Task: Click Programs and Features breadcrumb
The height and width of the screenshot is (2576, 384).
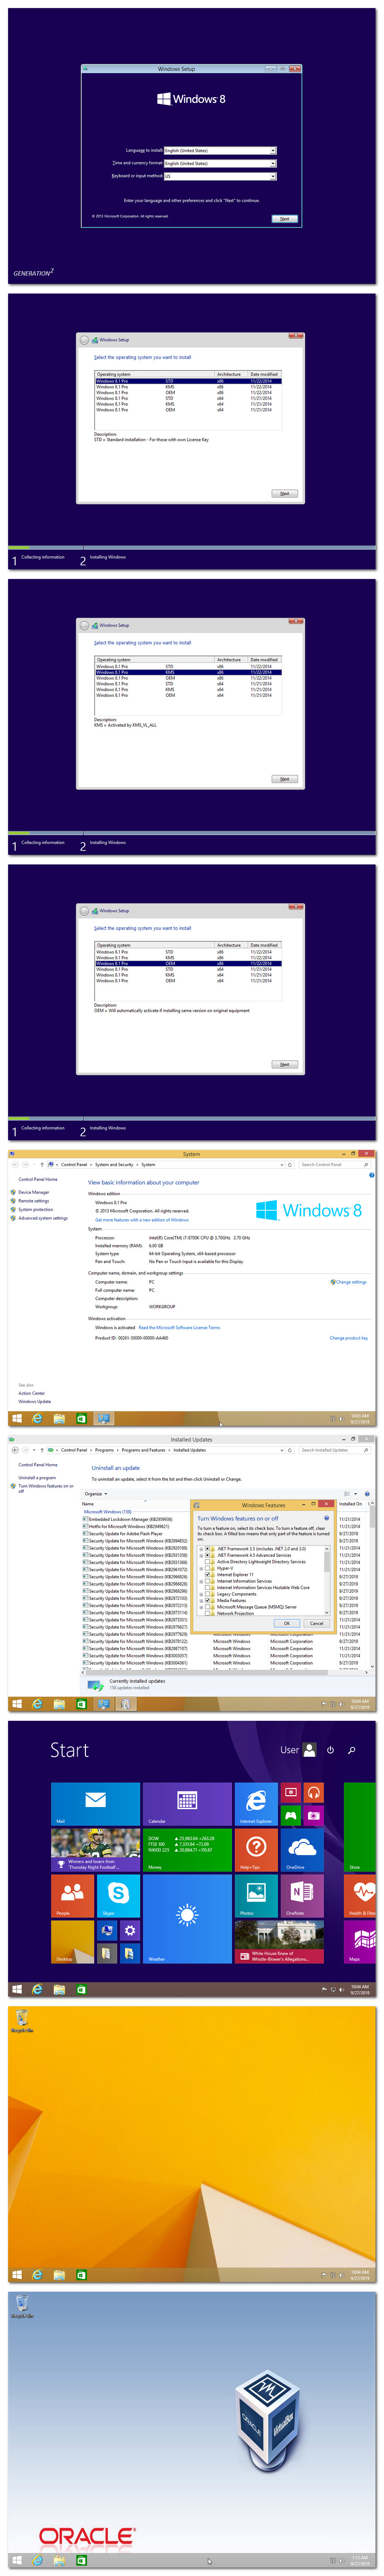Action: (143, 1450)
